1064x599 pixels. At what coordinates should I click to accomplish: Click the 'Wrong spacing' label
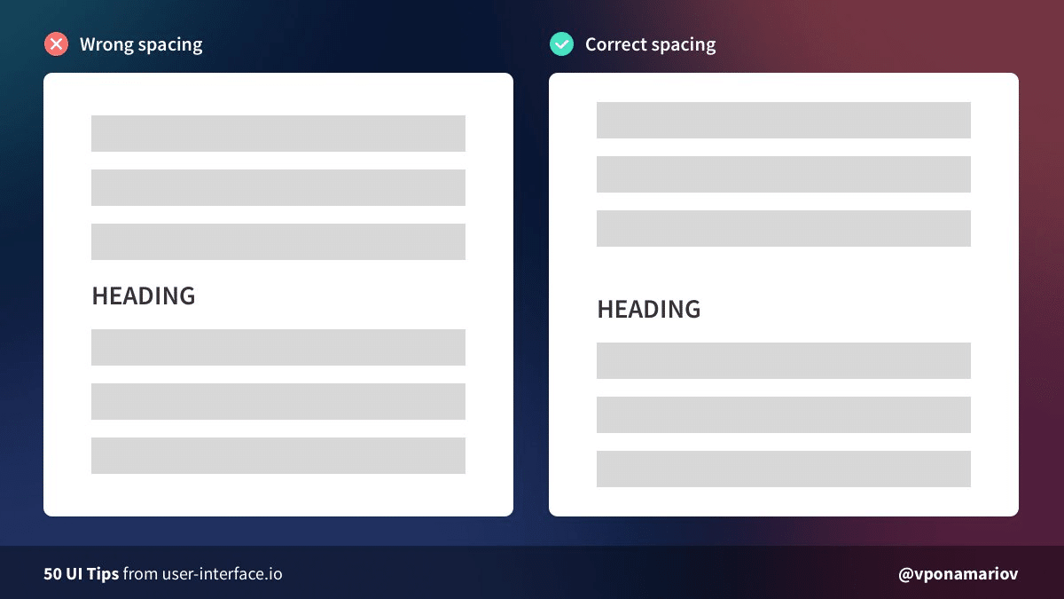coord(141,44)
